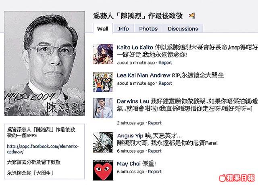Open the apps.facebook.com/elements link
This screenshot has height=185, width=258.
(x=43, y=149)
